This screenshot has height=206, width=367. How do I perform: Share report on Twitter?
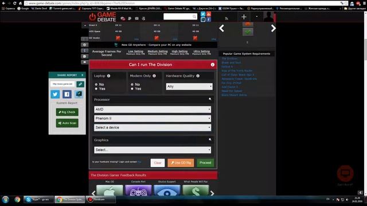pos(55,94)
